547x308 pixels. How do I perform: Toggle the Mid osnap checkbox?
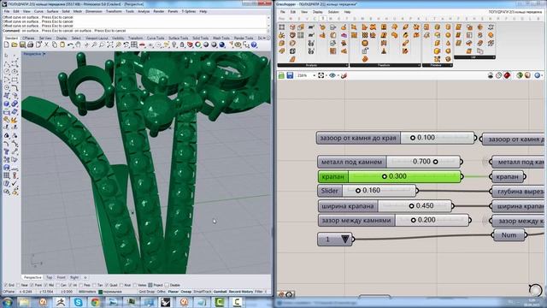click(x=45, y=285)
